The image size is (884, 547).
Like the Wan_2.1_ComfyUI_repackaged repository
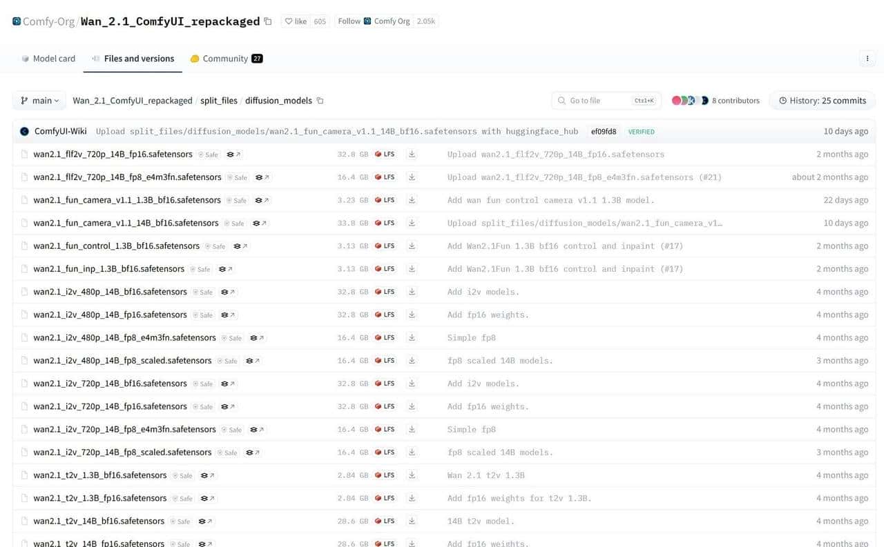pos(296,21)
